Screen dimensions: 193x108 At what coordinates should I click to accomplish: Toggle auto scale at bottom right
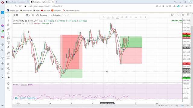[x=182, y=106]
